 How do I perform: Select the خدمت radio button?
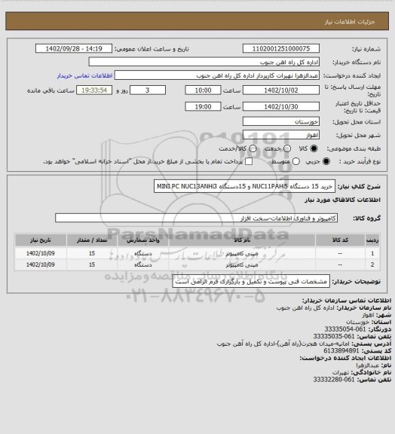tap(287, 148)
